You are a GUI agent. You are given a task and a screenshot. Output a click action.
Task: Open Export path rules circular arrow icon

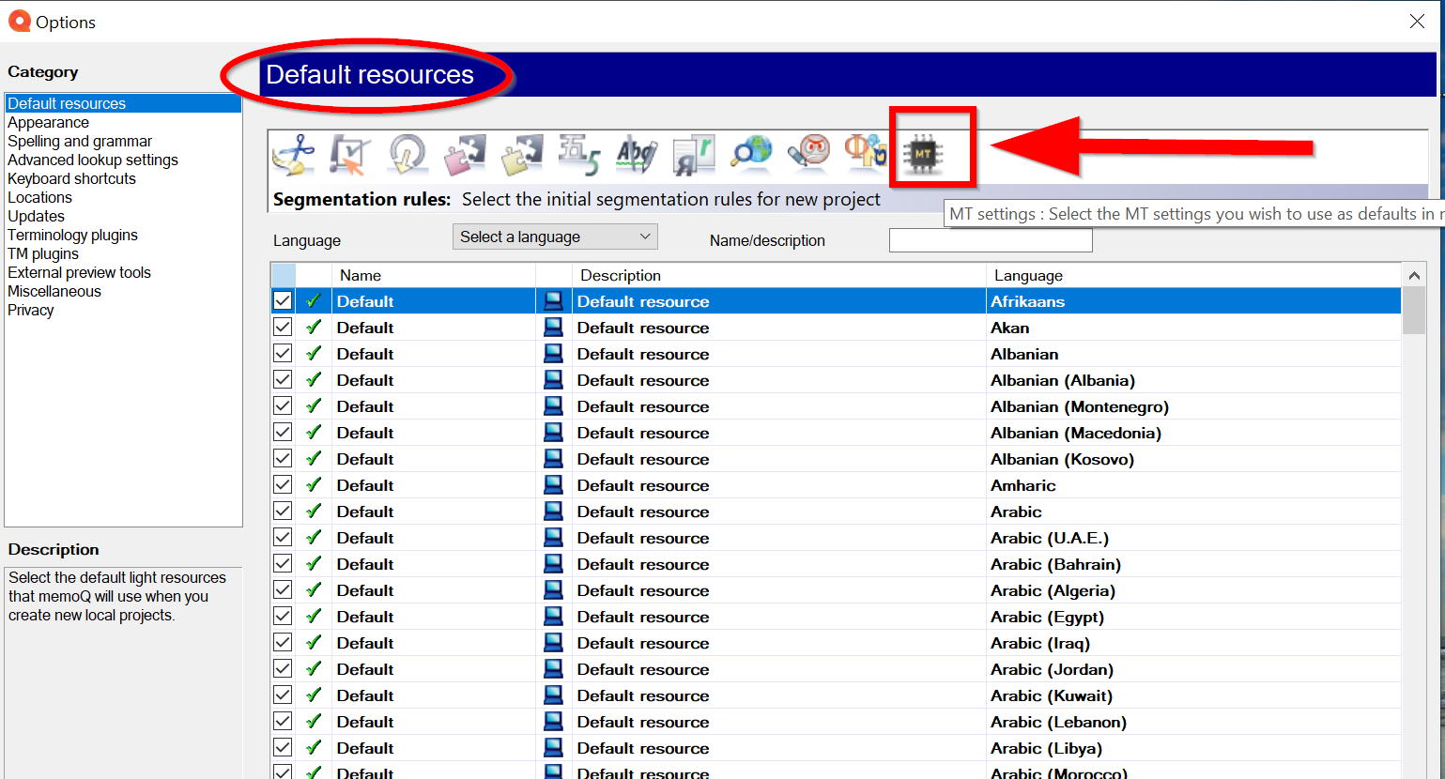point(407,154)
